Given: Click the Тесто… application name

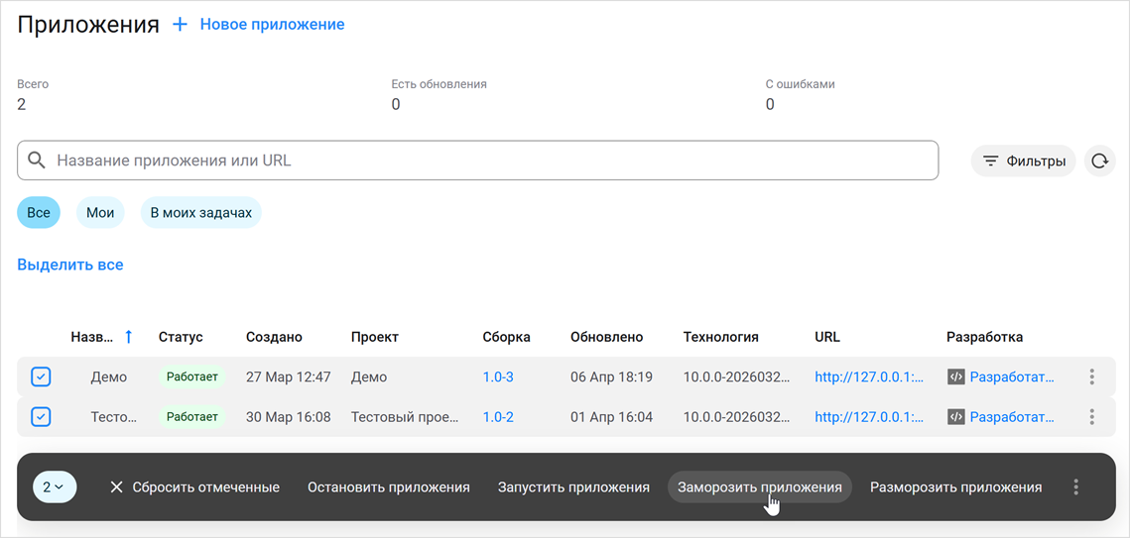Looking at the screenshot, I should 114,416.
